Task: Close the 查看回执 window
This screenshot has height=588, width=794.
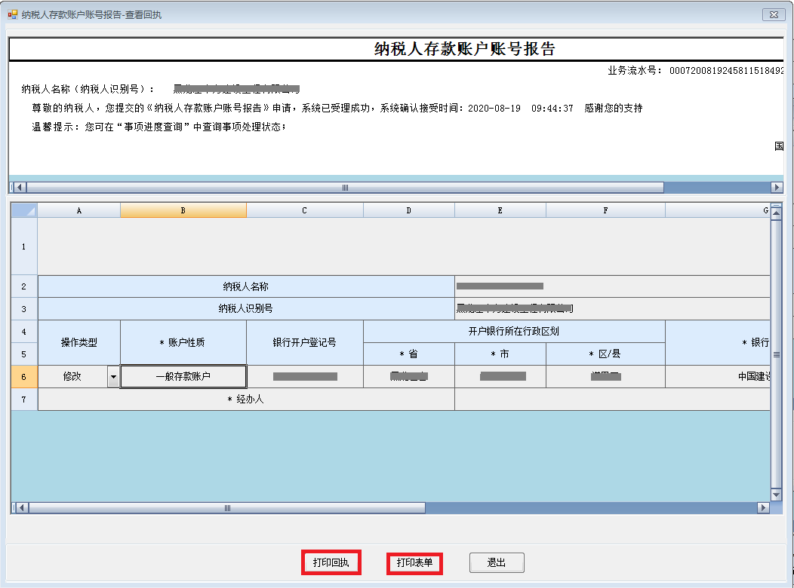Action: point(774,14)
